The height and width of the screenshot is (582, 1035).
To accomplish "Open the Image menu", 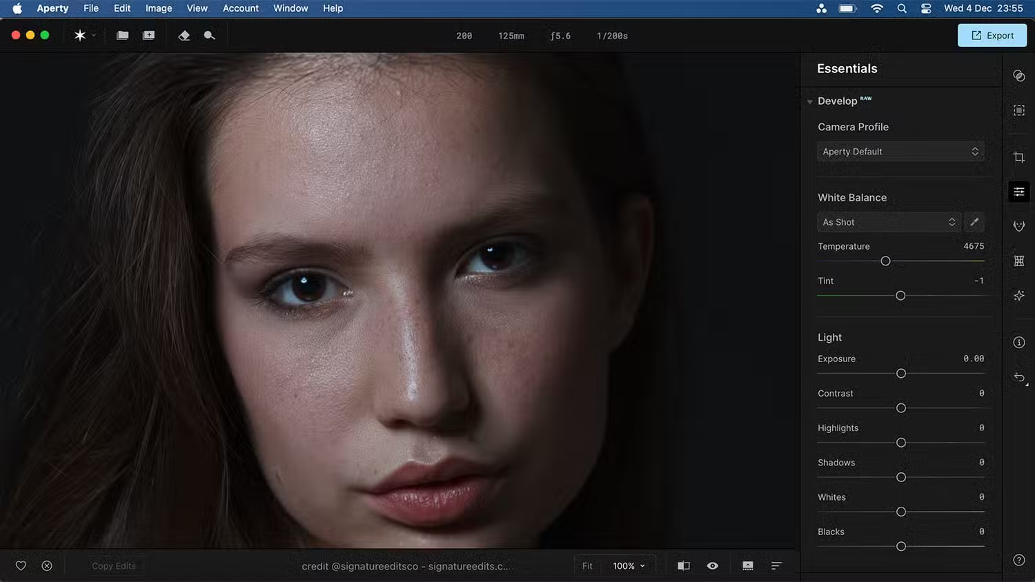I will [x=159, y=8].
